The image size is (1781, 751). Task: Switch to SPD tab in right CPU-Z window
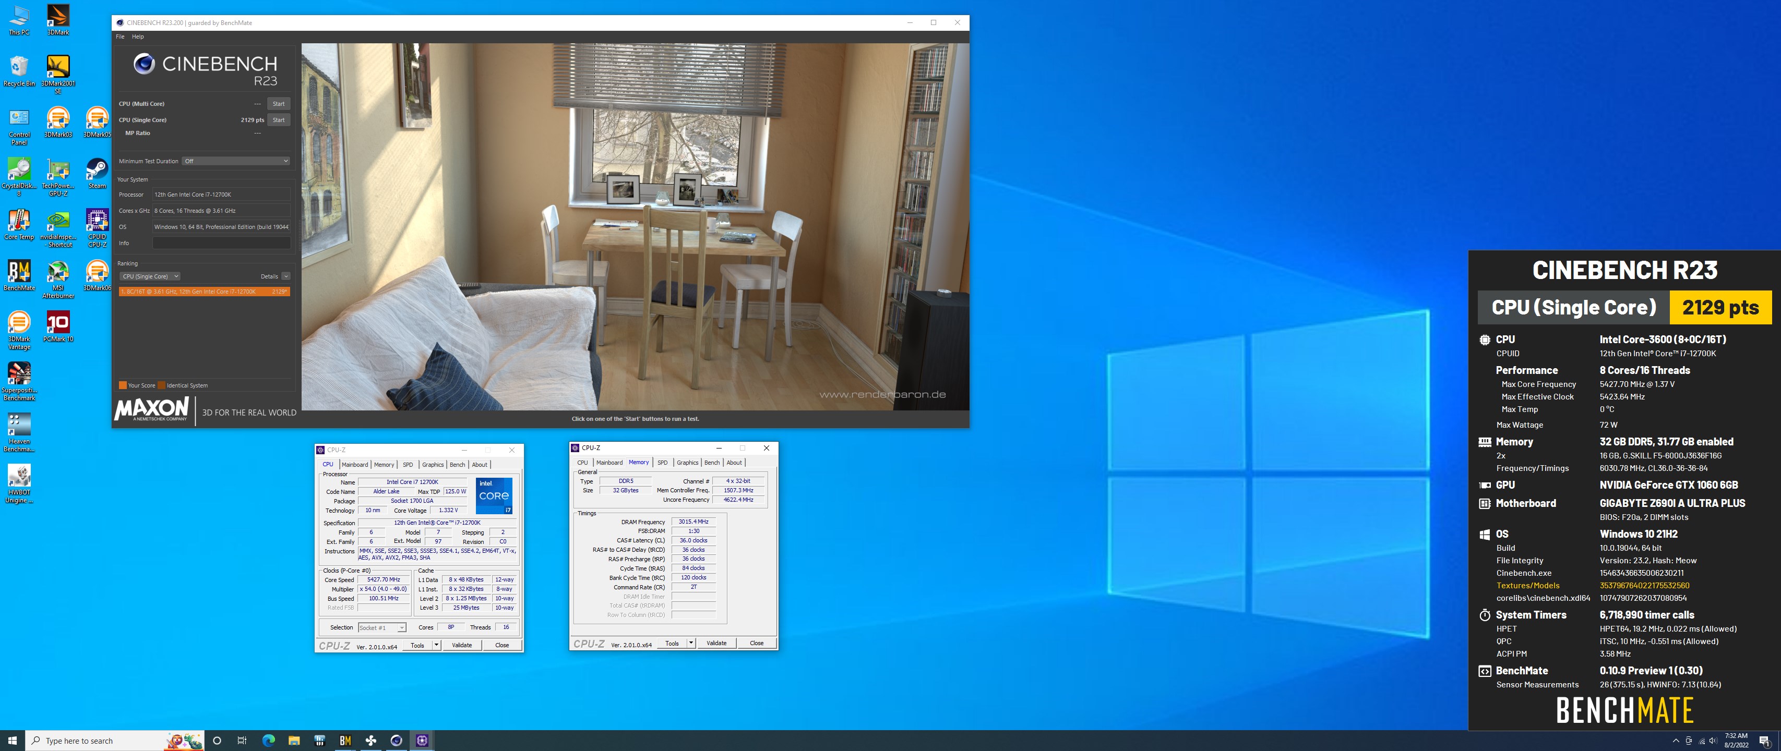662,463
